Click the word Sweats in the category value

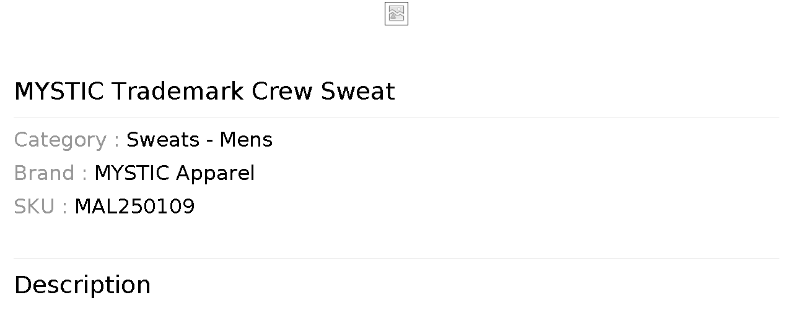point(162,140)
